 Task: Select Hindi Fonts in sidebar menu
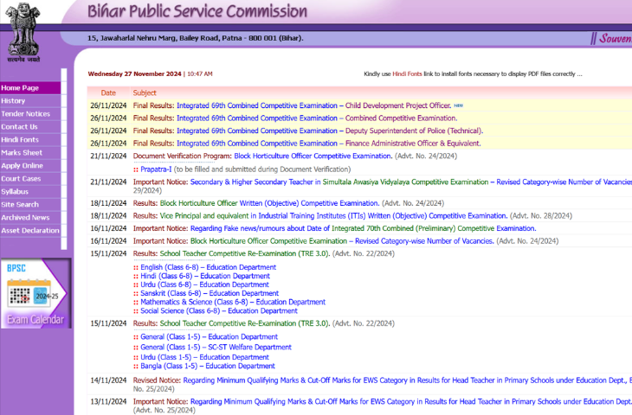pyautogui.click(x=30, y=140)
